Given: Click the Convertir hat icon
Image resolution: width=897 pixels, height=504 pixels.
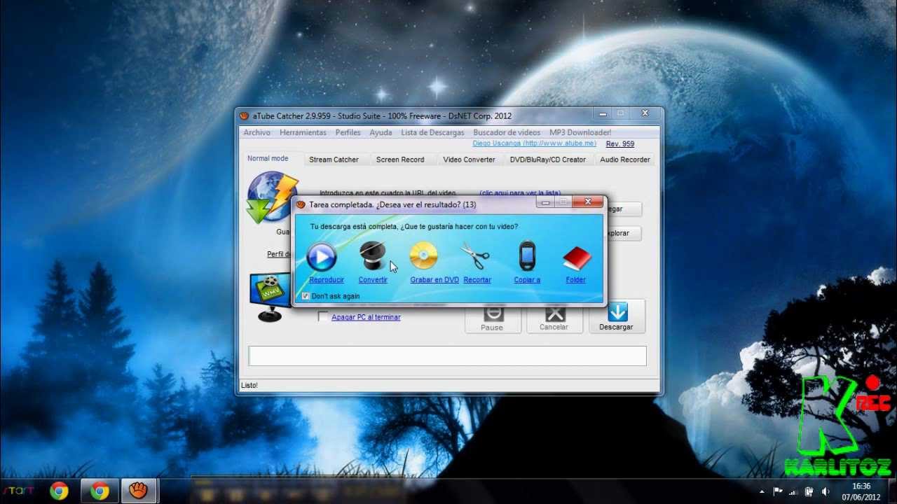Looking at the screenshot, I should coord(372,256).
